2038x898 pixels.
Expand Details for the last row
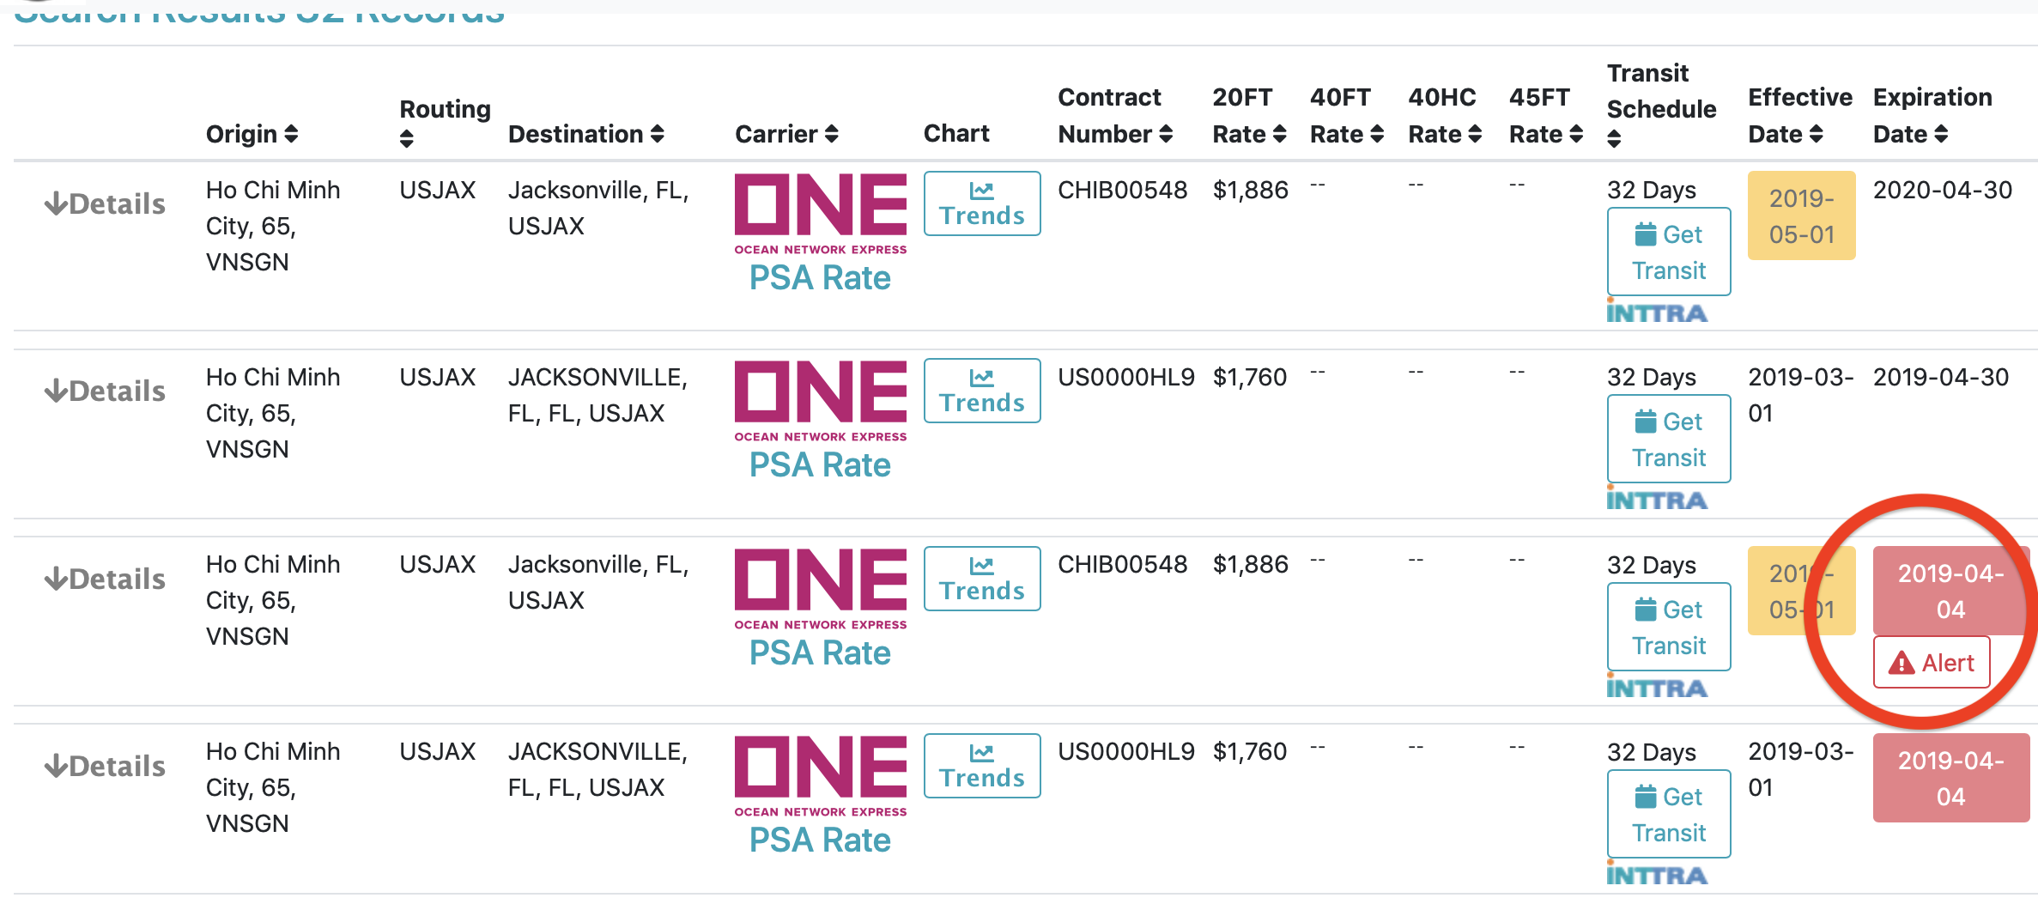(105, 766)
